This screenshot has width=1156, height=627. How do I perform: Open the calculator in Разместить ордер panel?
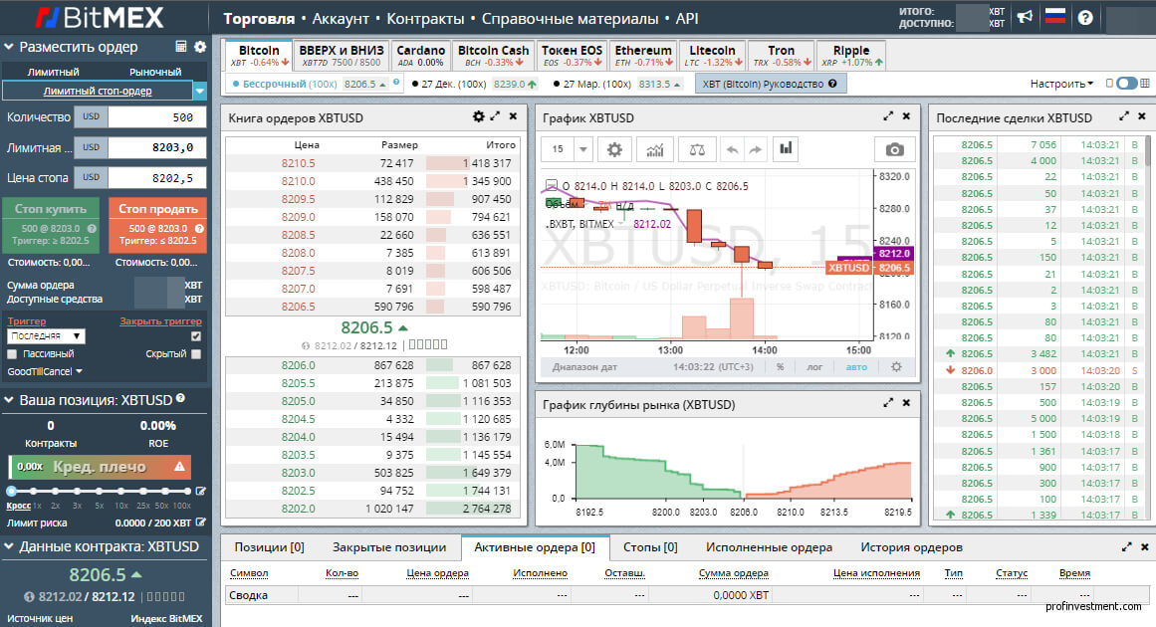(181, 47)
